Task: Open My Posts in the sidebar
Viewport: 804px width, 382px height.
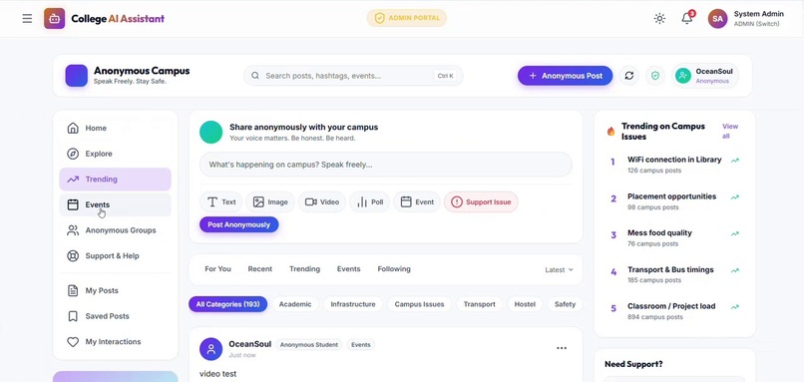Action: (115, 290)
